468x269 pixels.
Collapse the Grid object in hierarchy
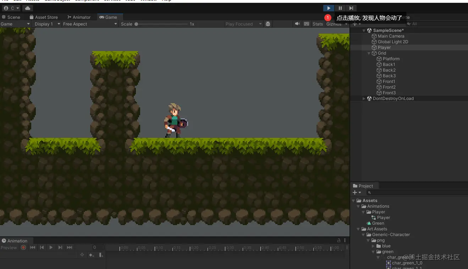tap(369, 53)
